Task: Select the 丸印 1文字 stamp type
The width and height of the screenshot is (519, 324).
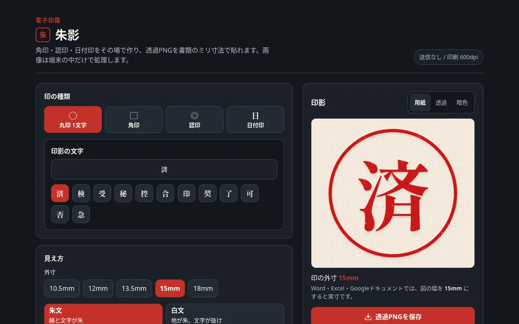Action: click(x=73, y=120)
